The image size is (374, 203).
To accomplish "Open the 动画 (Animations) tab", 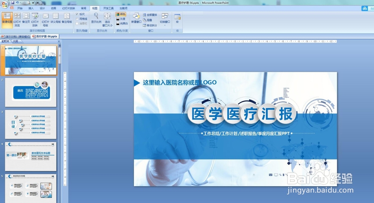I will 53,8.
